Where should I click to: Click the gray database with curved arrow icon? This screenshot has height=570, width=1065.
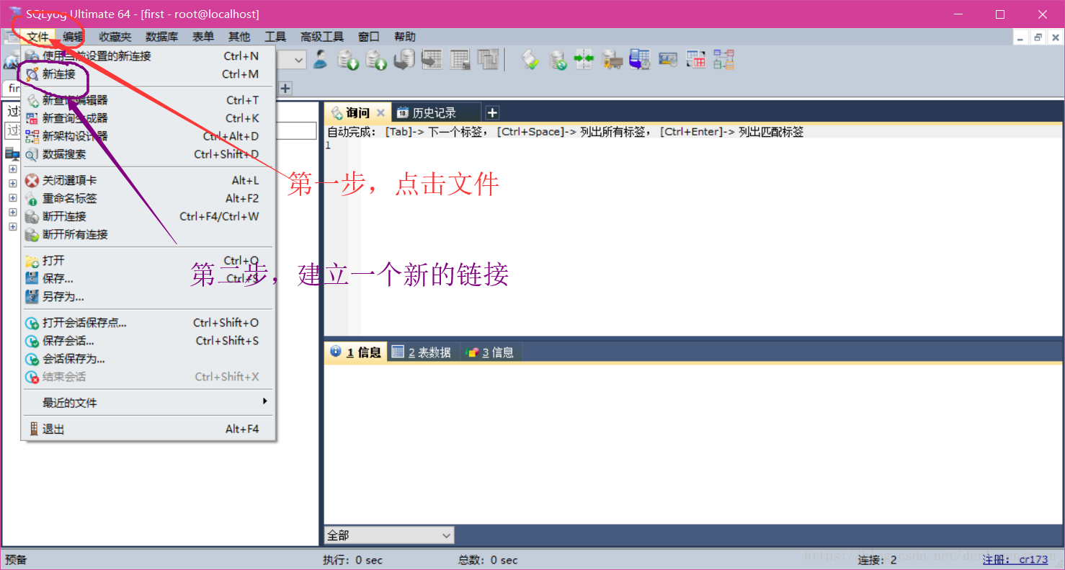[404, 60]
